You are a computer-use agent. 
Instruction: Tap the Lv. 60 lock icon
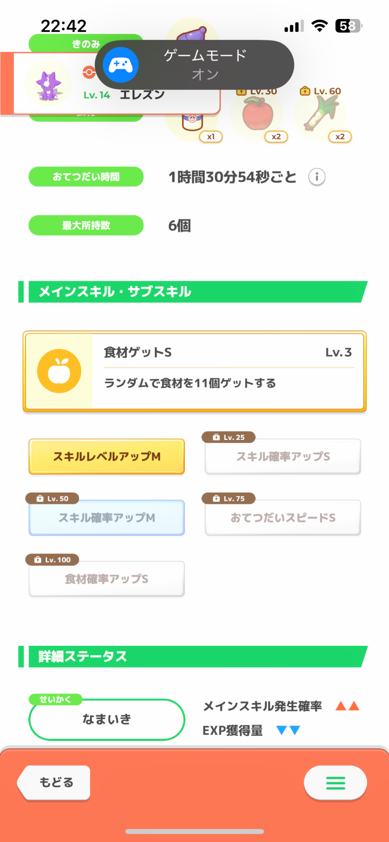(x=305, y=91)
